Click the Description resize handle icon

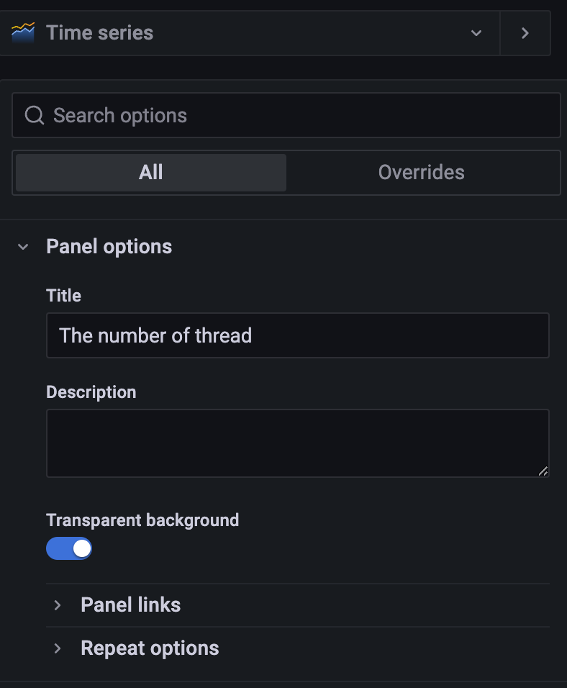pos(543,471)
